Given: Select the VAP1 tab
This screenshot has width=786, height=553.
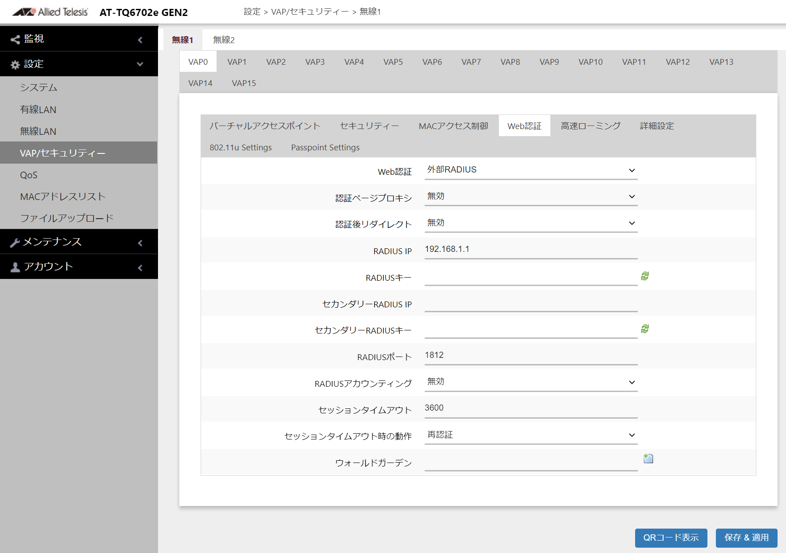Looking at the screenshot, I should [237, 62].
